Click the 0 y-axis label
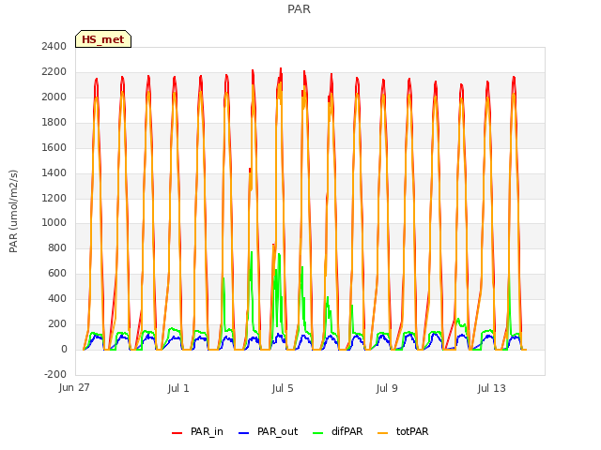The image size is (601, 450). (x=64, y=349)
